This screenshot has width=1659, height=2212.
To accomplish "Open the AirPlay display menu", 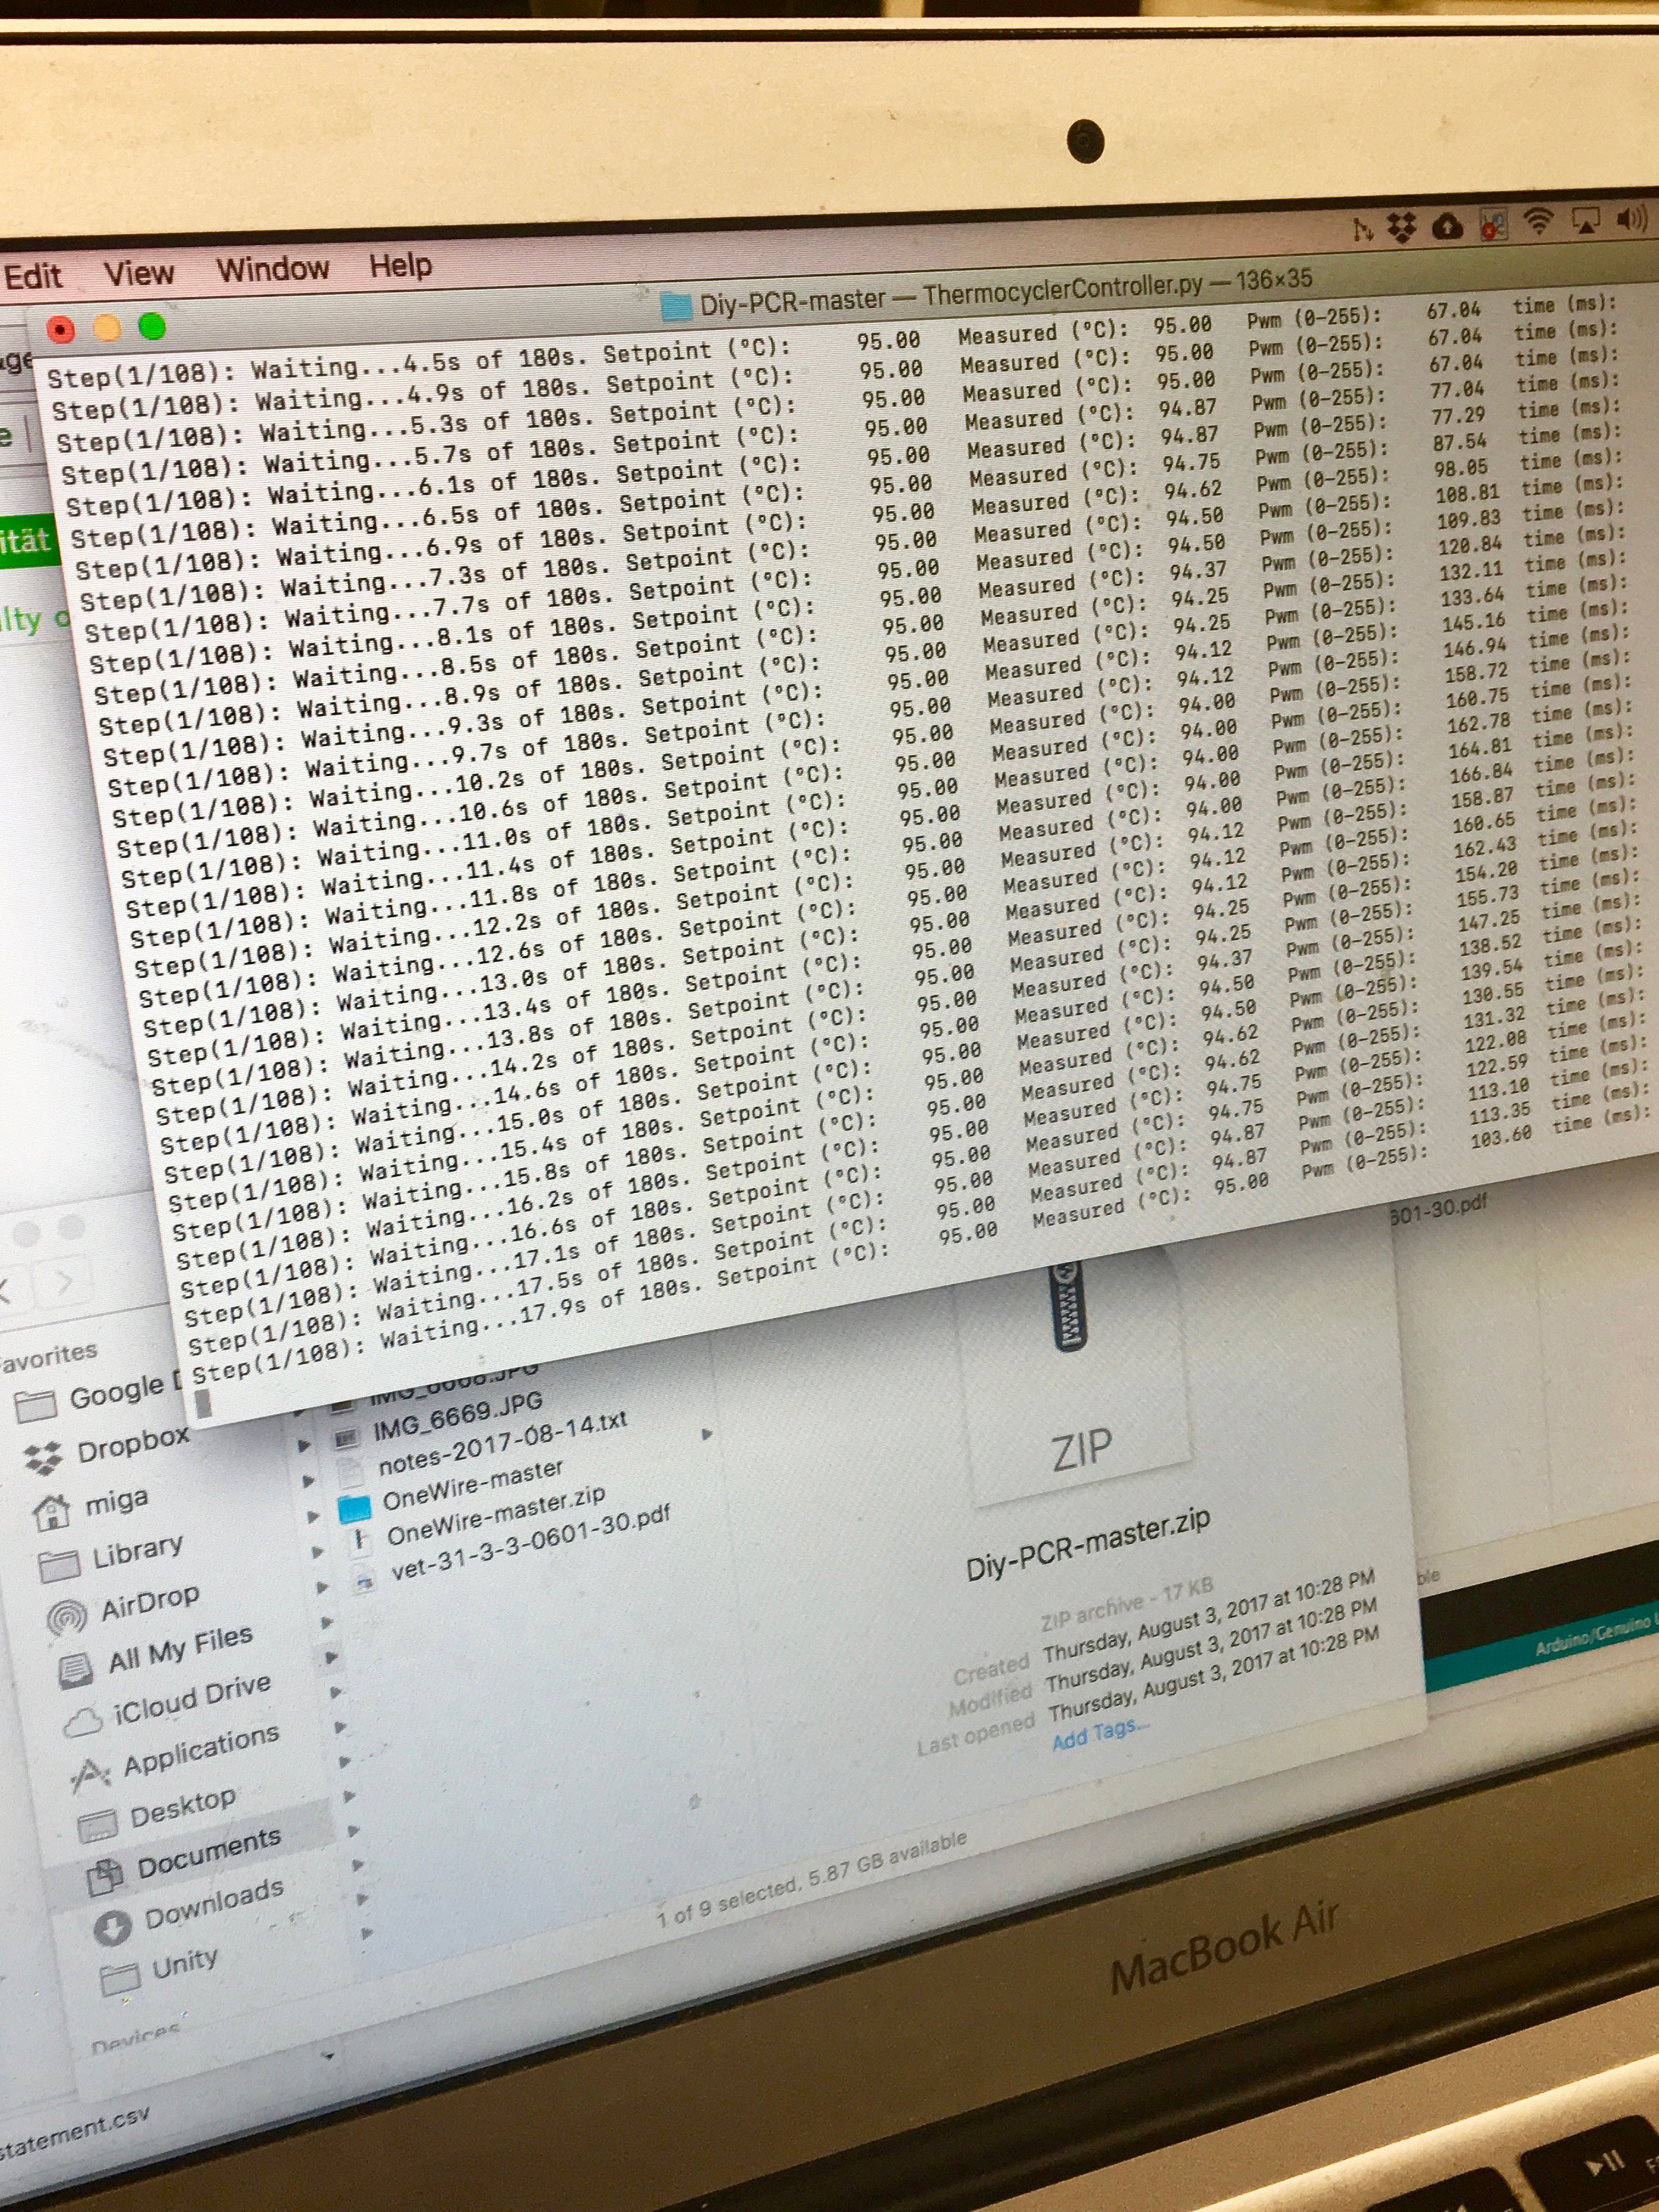I will click(1586, 221).
